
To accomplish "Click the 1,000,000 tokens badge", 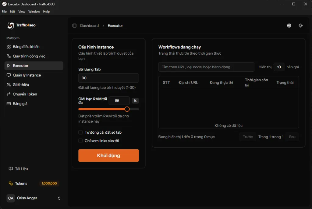I will coord(49,183).
